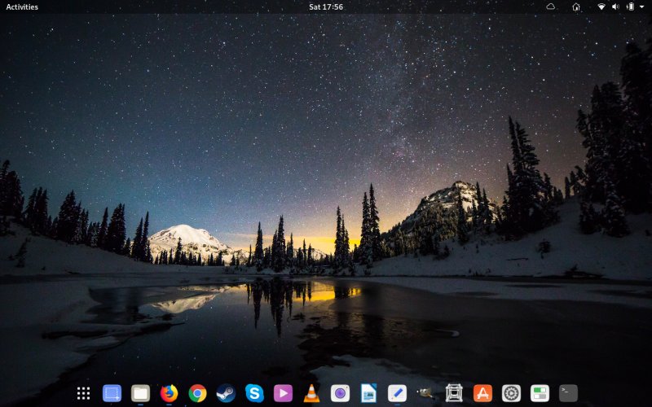652x407 pixels.
Task: Launch the screenshot tool from dock
Action: [x=112, y=393]
